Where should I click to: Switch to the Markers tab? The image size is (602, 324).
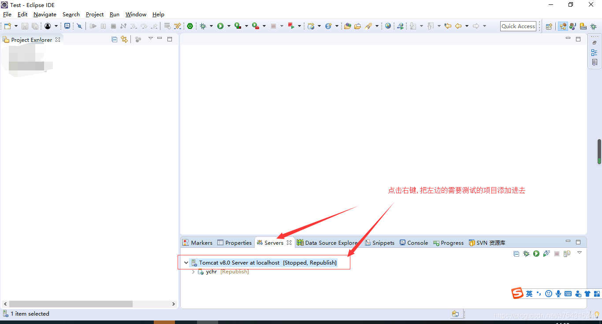pyautogui.click(x=198, y=243)
